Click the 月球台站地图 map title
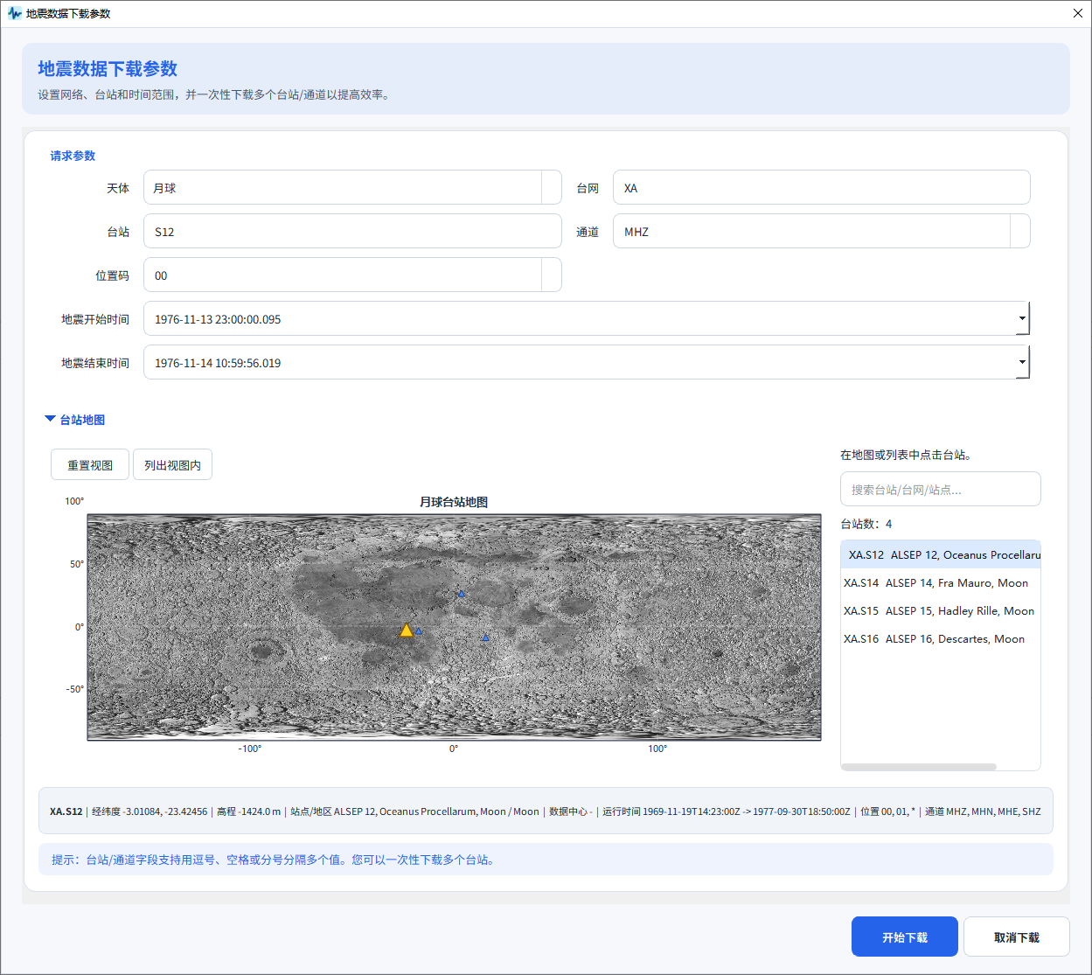This screenshot has height=975, width=1092. (x=454, y=502)
